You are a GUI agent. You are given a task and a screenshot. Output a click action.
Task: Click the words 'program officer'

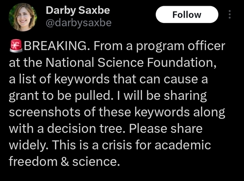pos(181,46)
